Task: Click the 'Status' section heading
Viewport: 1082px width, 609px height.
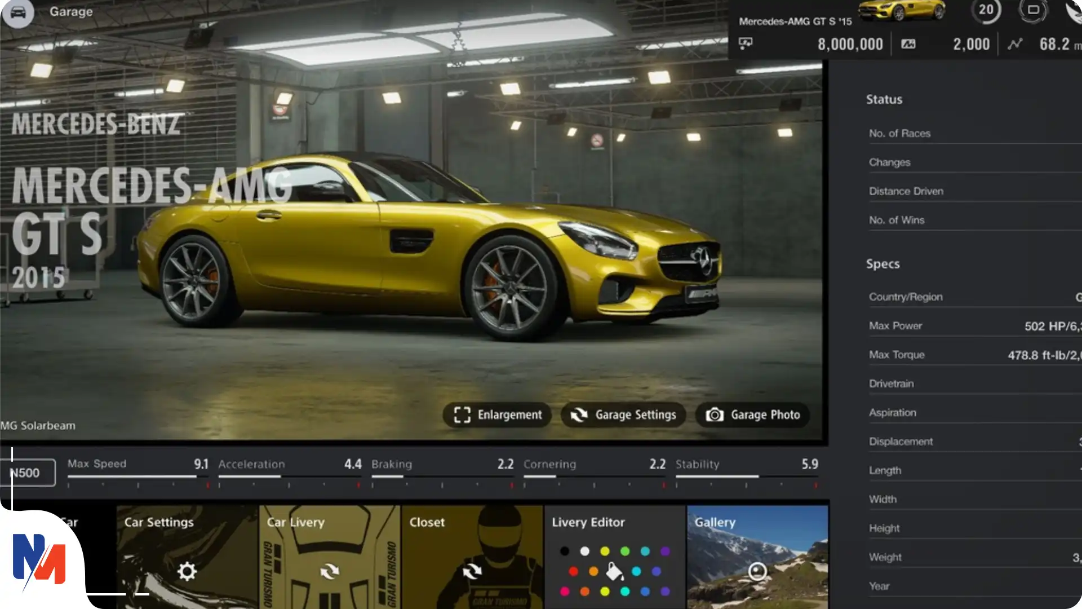Action: click(x=884, y=100)
